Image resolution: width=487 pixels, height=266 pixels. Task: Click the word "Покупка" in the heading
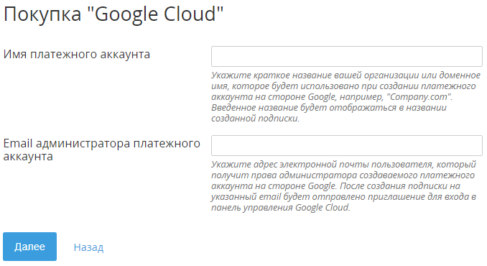tap(42, 15)
